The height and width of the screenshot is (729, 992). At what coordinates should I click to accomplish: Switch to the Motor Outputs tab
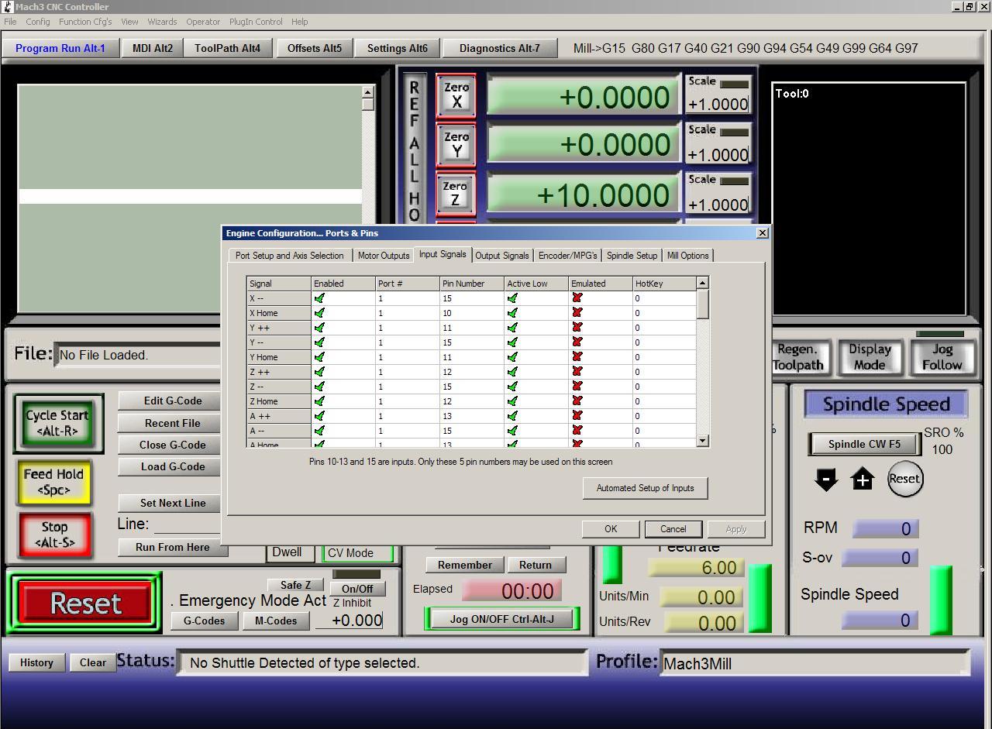tap(383, 256)
